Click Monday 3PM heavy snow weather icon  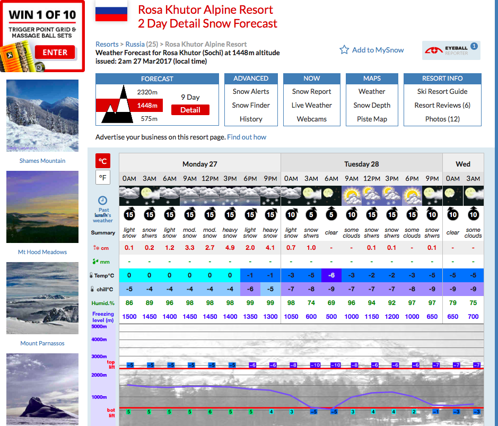click(x=230, y=196)
